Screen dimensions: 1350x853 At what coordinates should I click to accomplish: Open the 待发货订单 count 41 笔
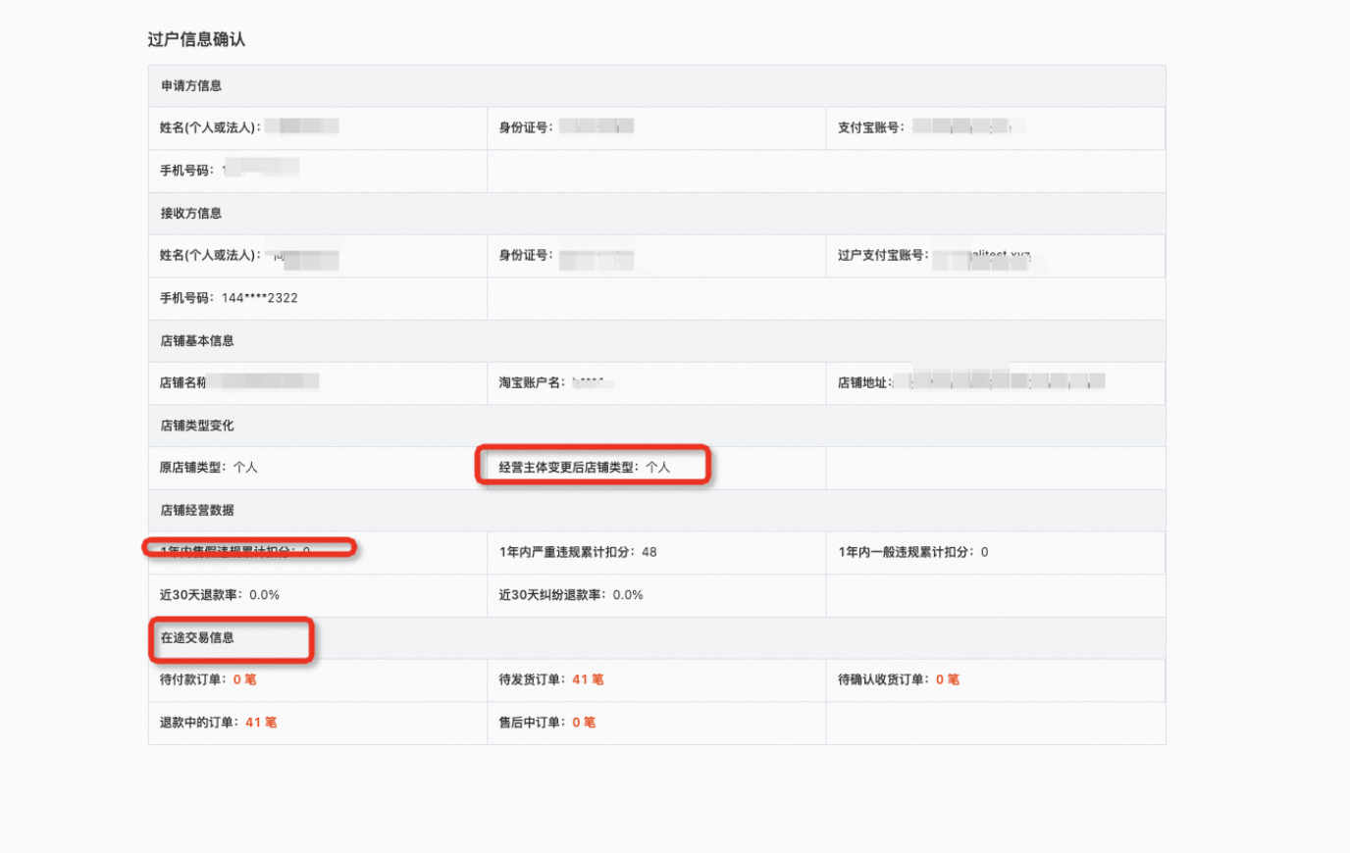click(x=588, y=679)
